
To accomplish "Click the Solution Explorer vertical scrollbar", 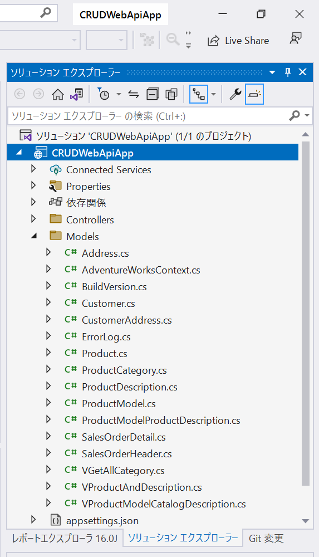I will click(306, 314).
